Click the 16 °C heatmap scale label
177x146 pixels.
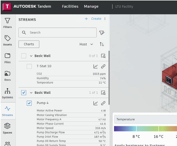pyautogui.click(x=158, y=137)
